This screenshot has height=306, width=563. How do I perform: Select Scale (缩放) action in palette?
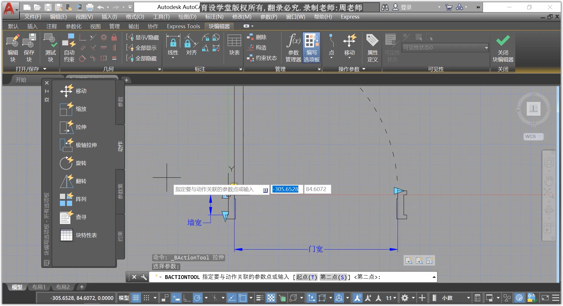pos(73,109)
